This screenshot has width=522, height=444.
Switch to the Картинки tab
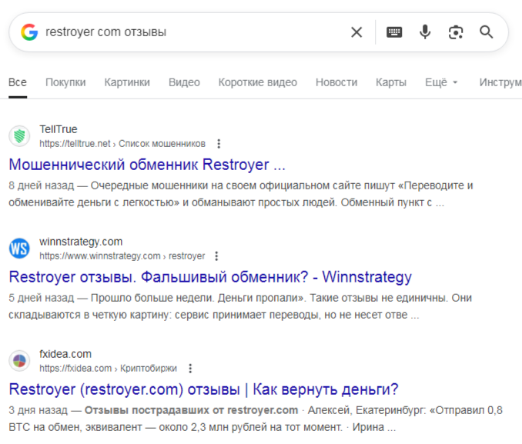[x=127, y=82]
